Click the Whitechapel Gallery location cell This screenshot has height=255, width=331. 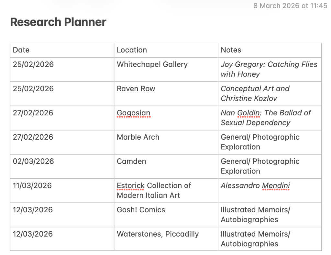[152, 64]
